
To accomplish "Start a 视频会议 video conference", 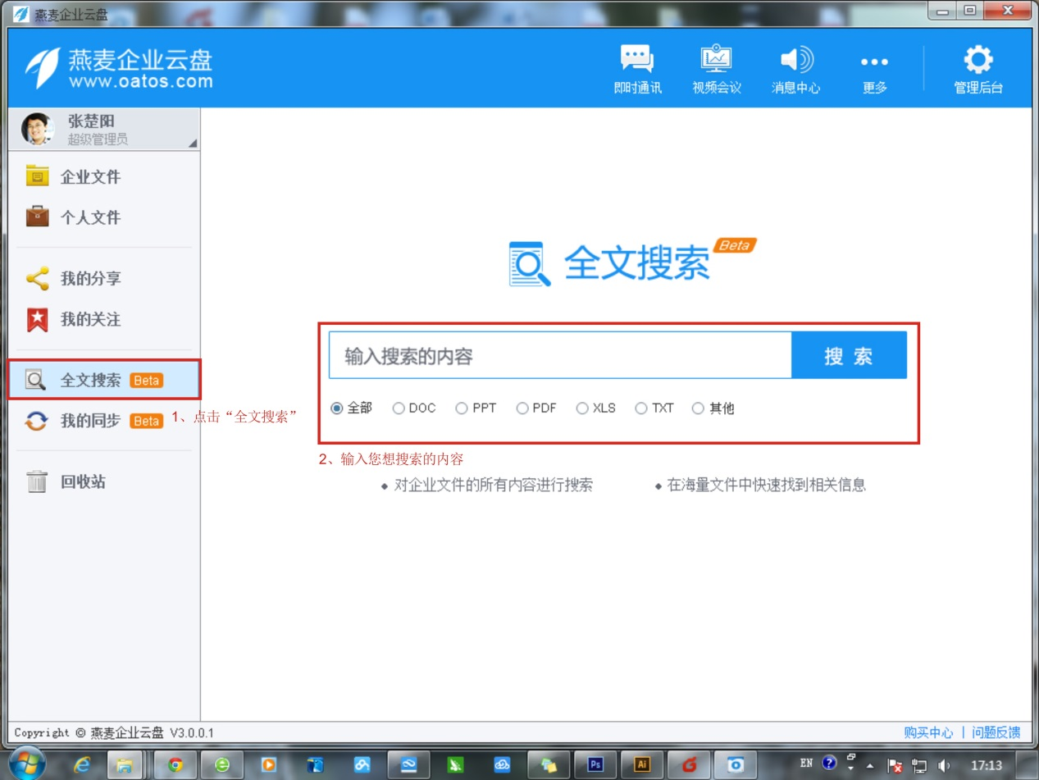I will click(x=716, y=69).
